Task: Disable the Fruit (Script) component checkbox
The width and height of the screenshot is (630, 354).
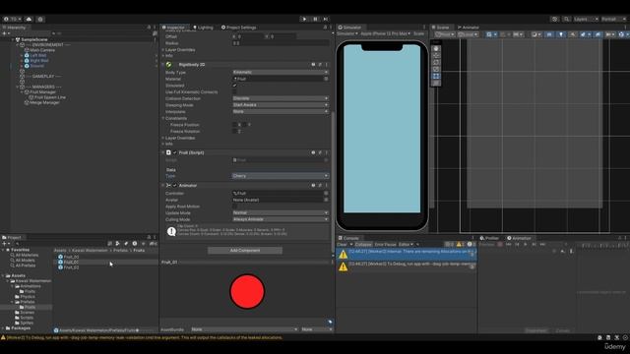Action: tap(174, 152)
